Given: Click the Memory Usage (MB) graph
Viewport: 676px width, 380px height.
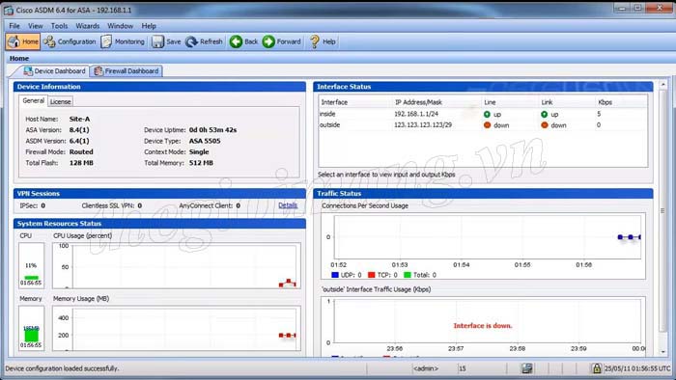Looking at the screenshot, I should [177, 328].
